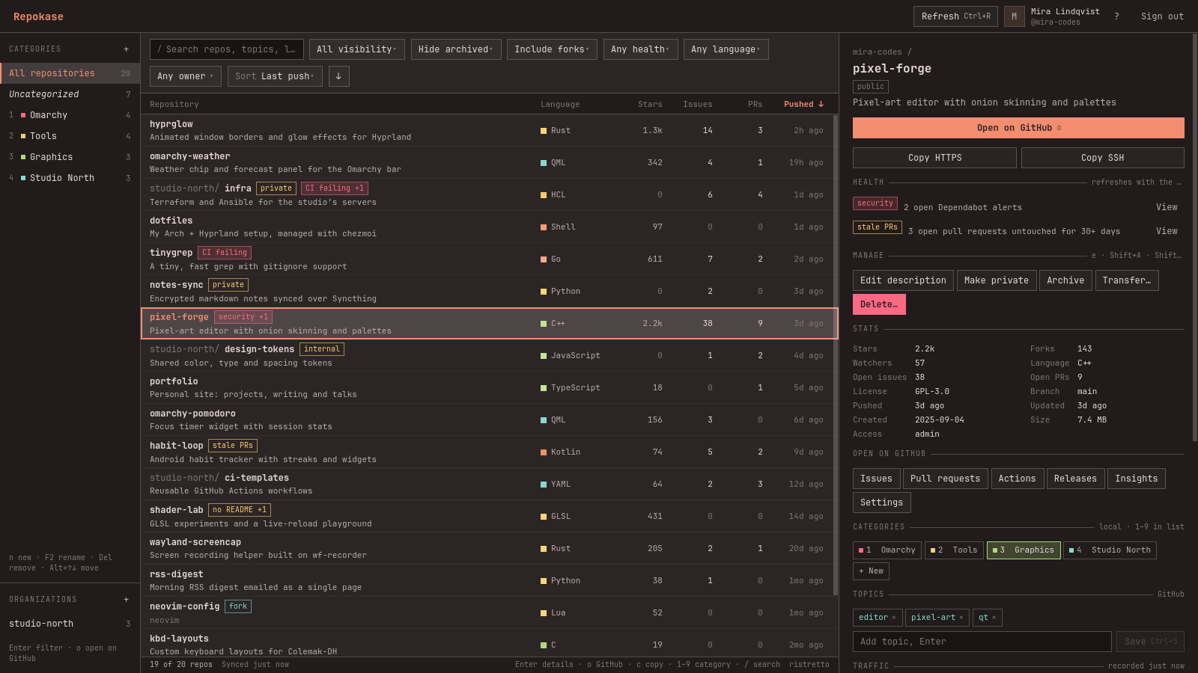Select Uncategorized in the sidebar
The image size is (1198, 673).
pyautogui.click(x=70, y=94)
